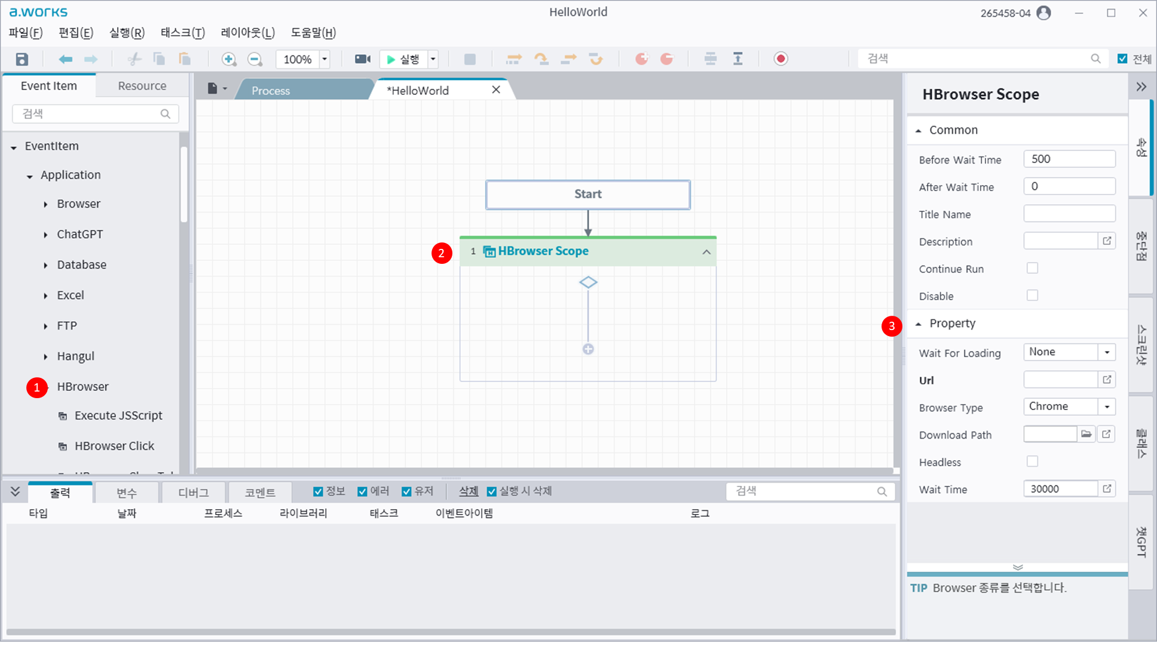Open Description external editor icon

1107,241
